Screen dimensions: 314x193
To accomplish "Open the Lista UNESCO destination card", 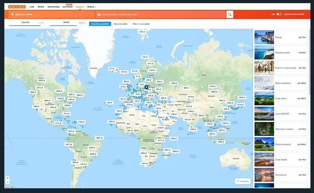I will [281, 113].
